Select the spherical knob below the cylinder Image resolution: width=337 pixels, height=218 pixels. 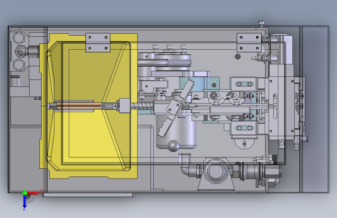pos(173,146)
